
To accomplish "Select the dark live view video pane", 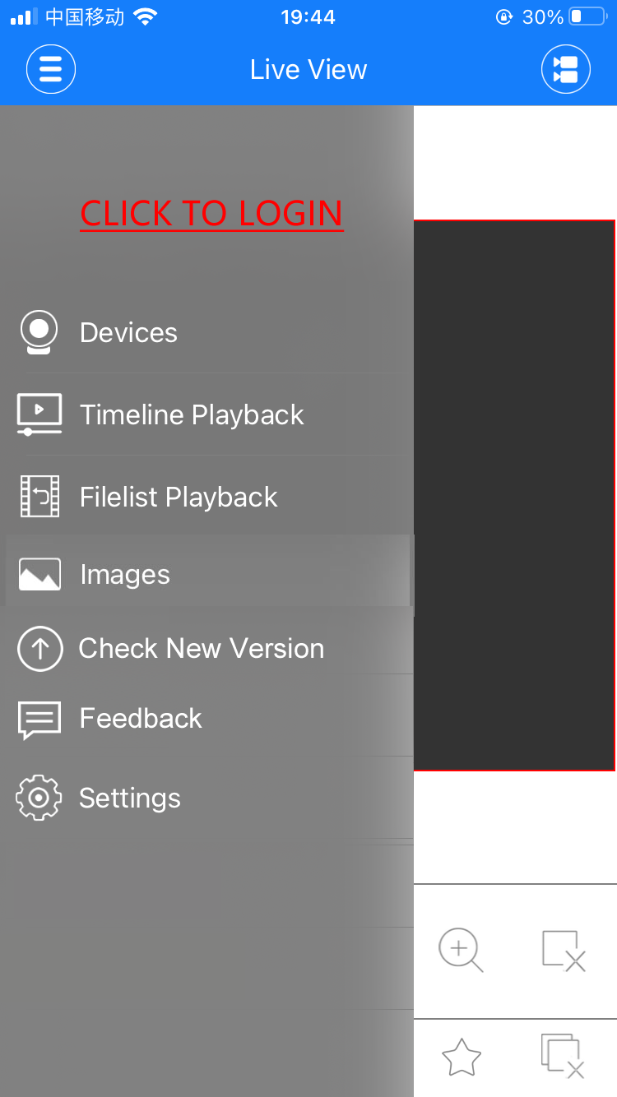I will (x=515, y=495).
